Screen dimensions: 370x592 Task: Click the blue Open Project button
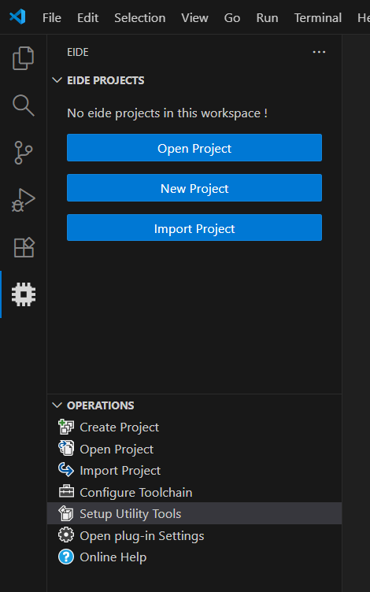tap(194, 148)
